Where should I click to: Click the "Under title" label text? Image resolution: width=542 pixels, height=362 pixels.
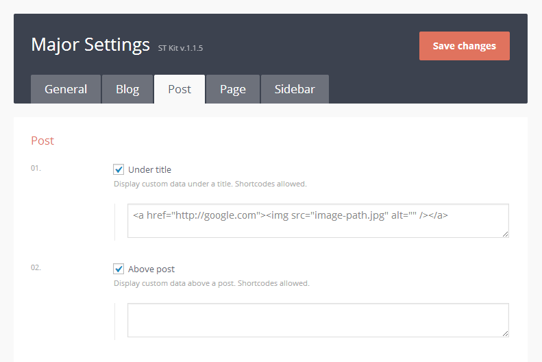[x=149, y=169]
